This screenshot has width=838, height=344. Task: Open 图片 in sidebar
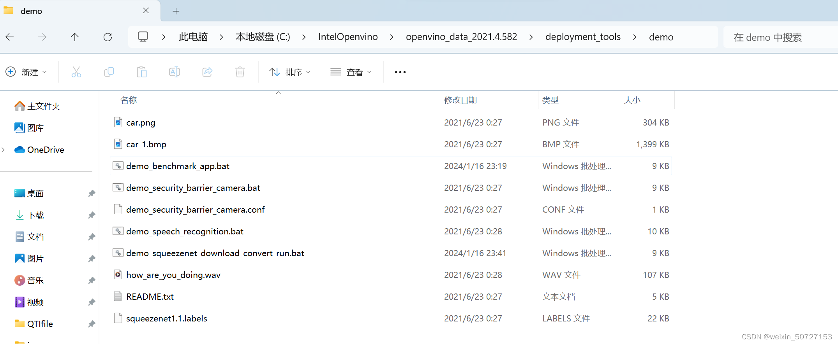[x=29, y=258]
